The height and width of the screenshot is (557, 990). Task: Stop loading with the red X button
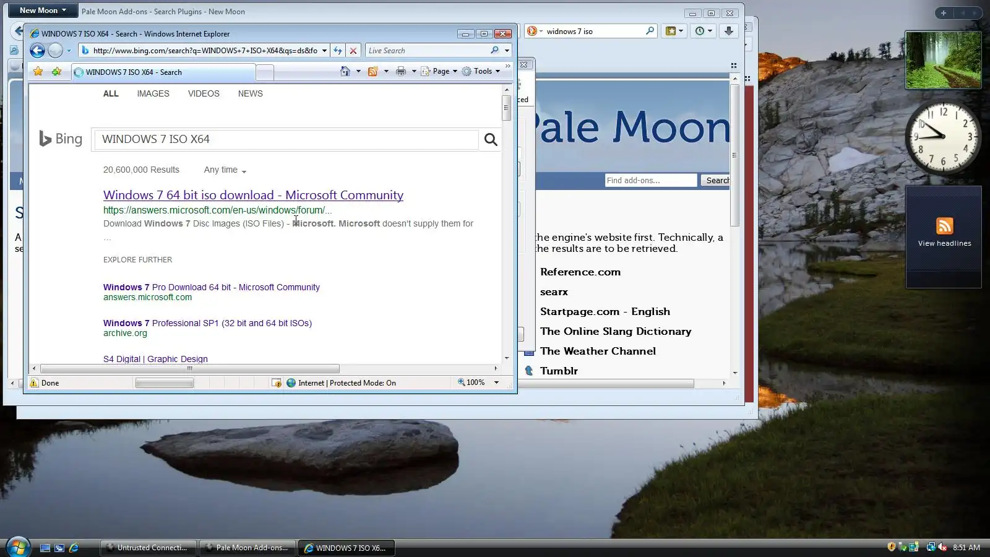click(x=353, y=51)
